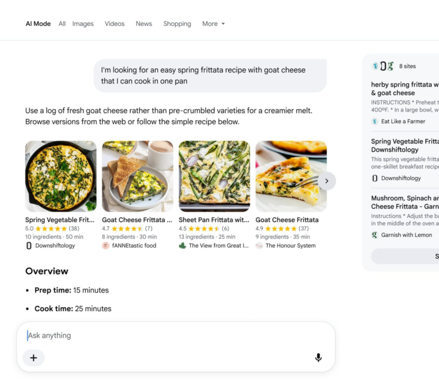Click The Honour System site icon
This screenshot has width=439, height=386.
pyautogui.click(x=259, y=245)
